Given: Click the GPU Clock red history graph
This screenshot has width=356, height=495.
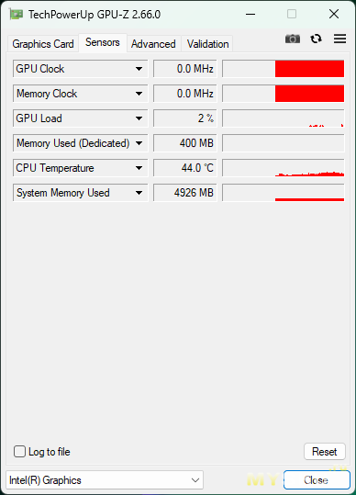Looking at the screenshot, I should (x=284, y=69).
